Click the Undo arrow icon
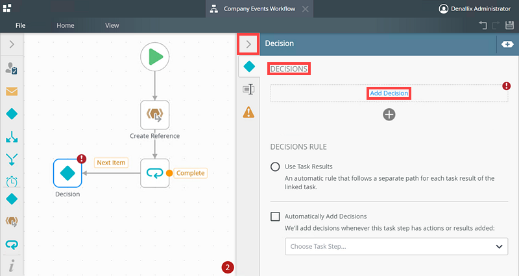 click(x=483, y=25)
